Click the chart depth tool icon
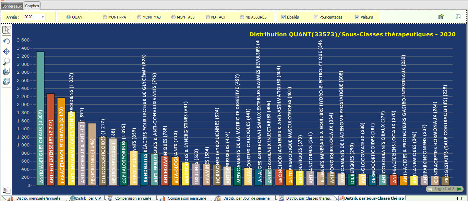Image resolution: width=468 pixels, height=201 pixels. pos(7,71)
